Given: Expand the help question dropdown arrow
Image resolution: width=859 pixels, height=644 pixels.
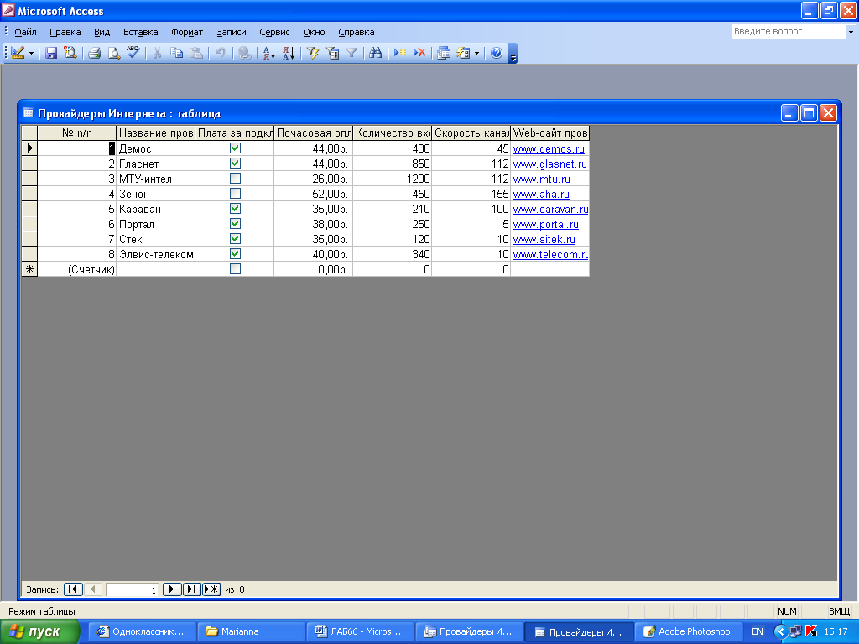Looking at the screenshot, I should [x=851, y=32].
